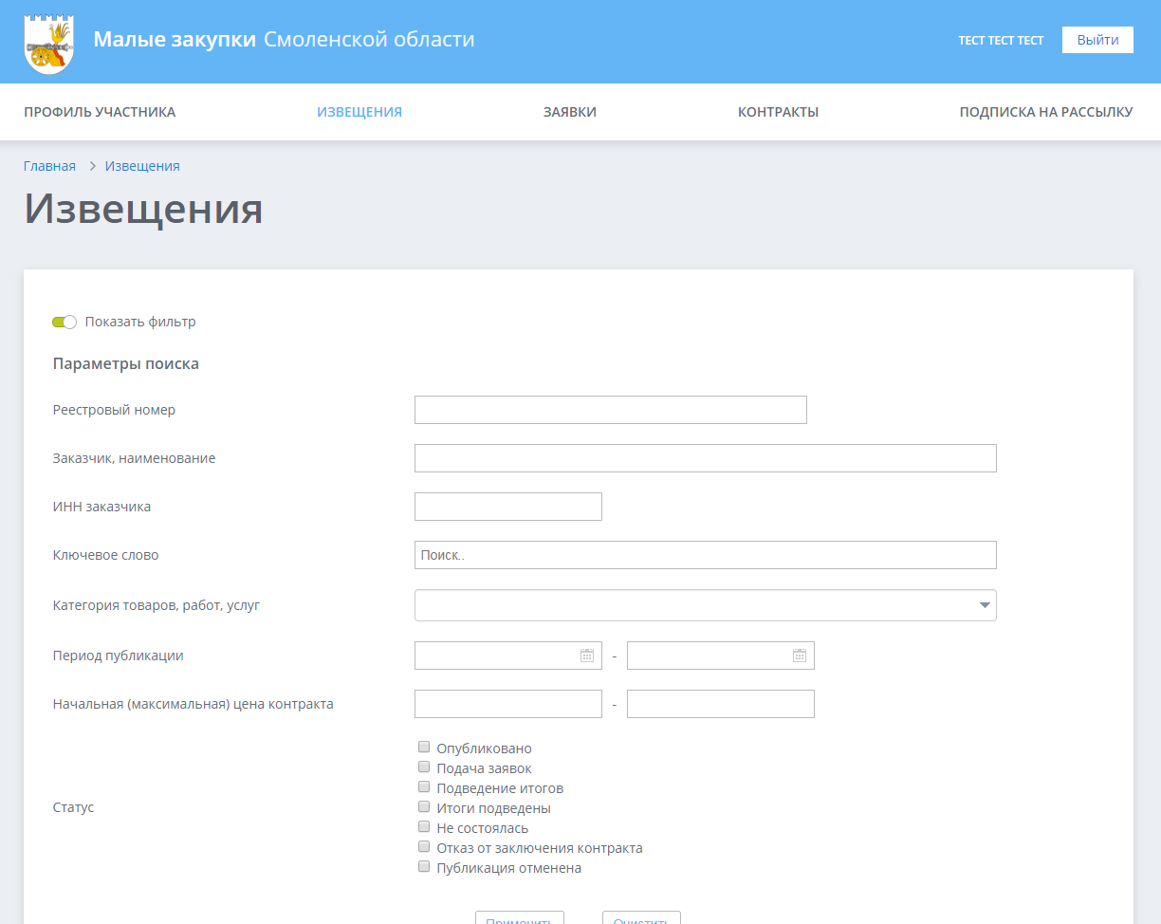Enable the 'Подача заявок' checkbox
The height and width of the screenshot is (924, 1161).
(x=424, y=767)
